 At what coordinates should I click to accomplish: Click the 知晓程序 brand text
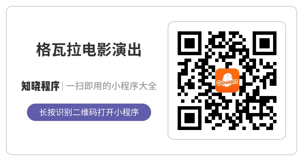click(x=41, y=86)
